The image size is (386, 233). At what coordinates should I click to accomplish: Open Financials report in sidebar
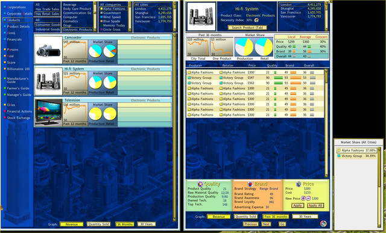click(x=14, y=39)
